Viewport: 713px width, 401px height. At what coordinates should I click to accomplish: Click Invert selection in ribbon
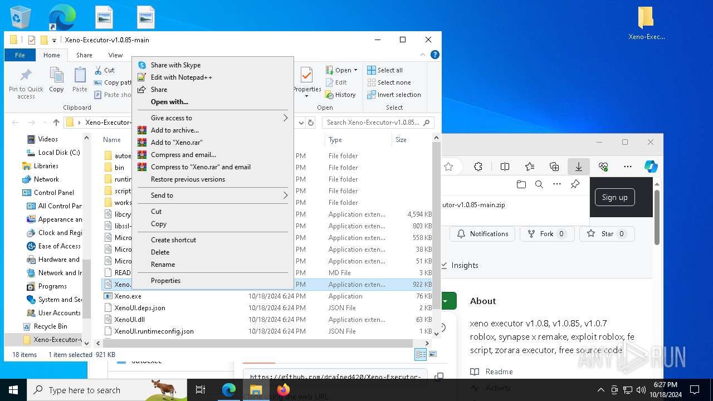[x=394, y=95]
